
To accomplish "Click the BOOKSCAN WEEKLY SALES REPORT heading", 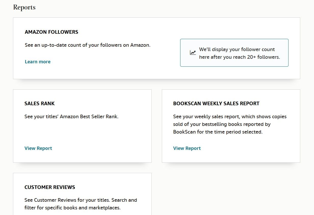I will pyautogui.click(x=216, y=103).
